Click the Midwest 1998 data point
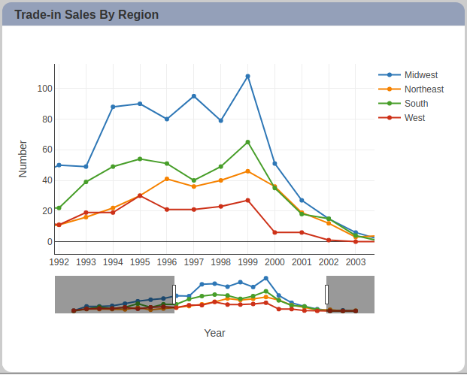Viewport: 467px width, 375px height. click(x=220, y=120)
